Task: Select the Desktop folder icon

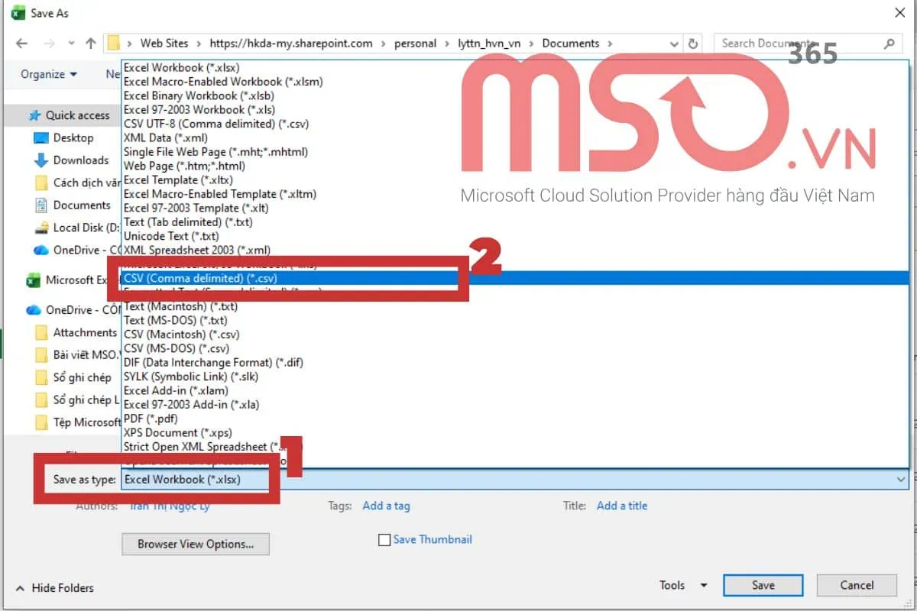Action: pyautogui.click(x=41, y=138)
